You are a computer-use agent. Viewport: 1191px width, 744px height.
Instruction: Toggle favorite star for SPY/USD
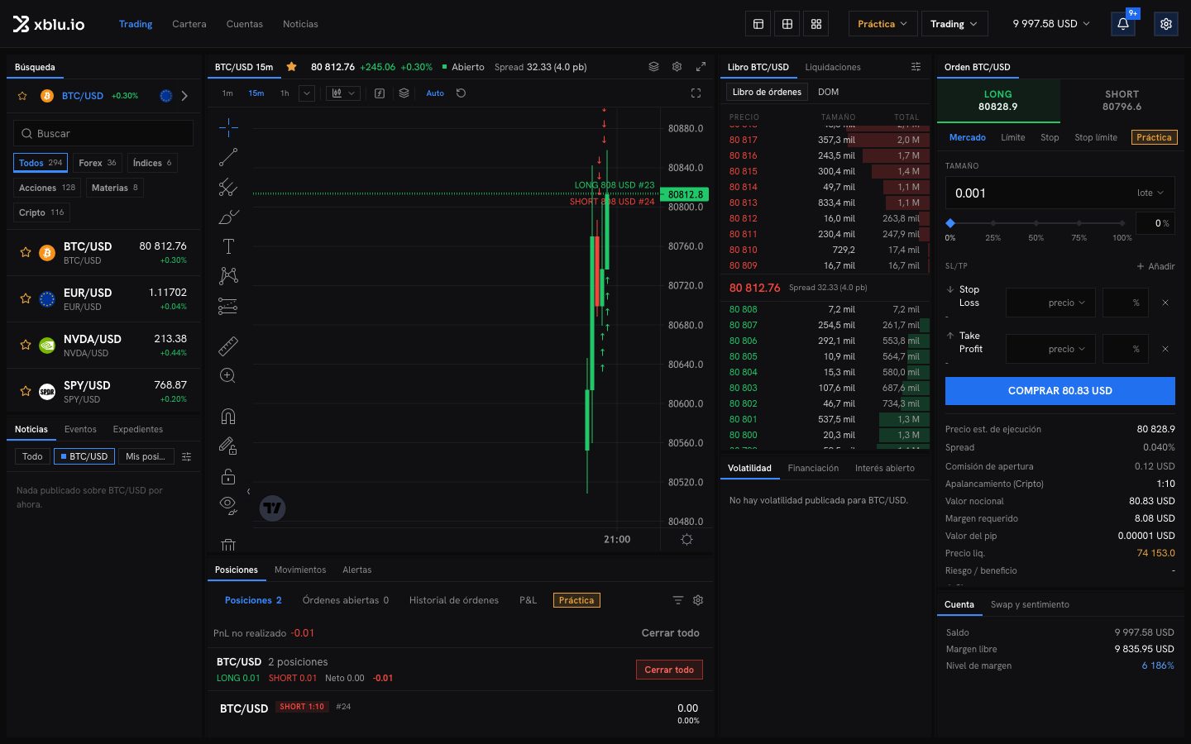pyautogui.click(x=26, y=391)
